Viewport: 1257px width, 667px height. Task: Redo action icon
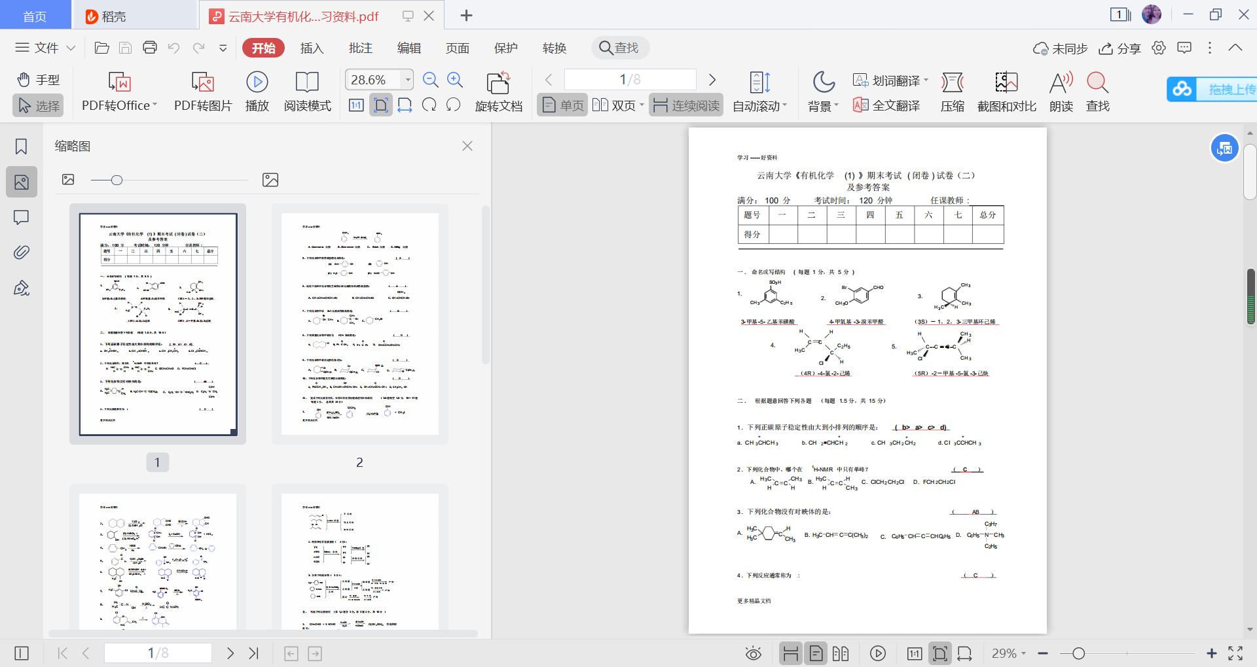pos(198,48)
